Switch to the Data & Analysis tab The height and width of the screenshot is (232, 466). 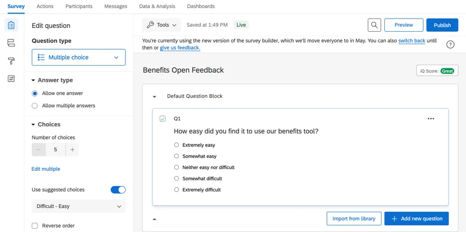pyautogui.click(x=157, y=7)
